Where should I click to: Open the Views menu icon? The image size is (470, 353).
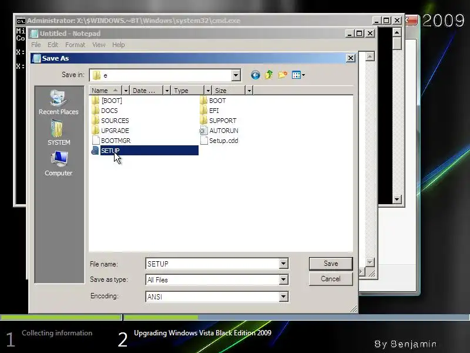(x=298, y=75)
